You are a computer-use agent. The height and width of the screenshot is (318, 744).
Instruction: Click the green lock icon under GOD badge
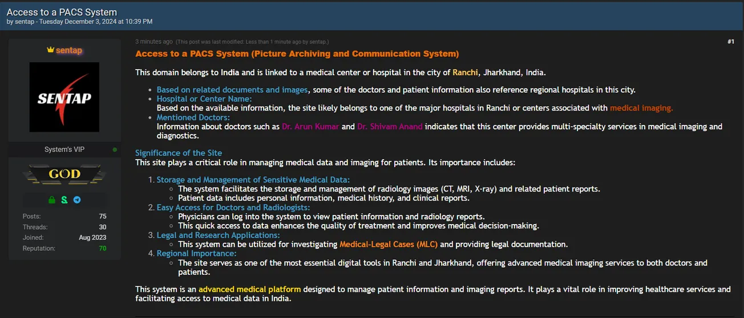52,200
